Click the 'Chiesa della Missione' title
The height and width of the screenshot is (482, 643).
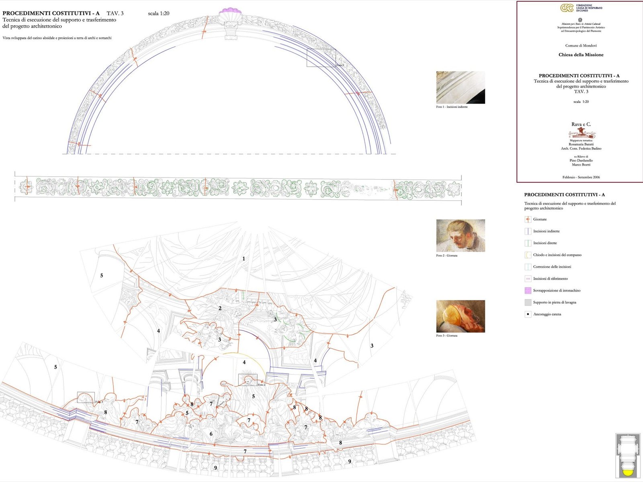click(x=581, y=55)
